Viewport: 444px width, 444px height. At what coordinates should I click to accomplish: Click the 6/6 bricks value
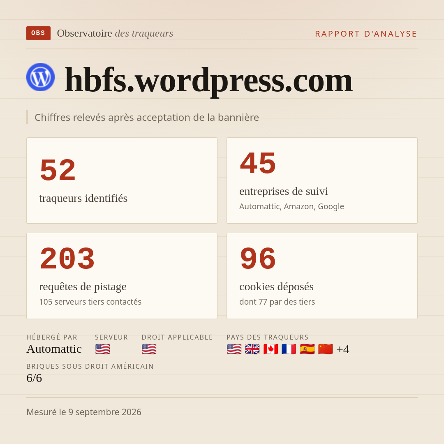pyautogui.click(x=34, y=378)
